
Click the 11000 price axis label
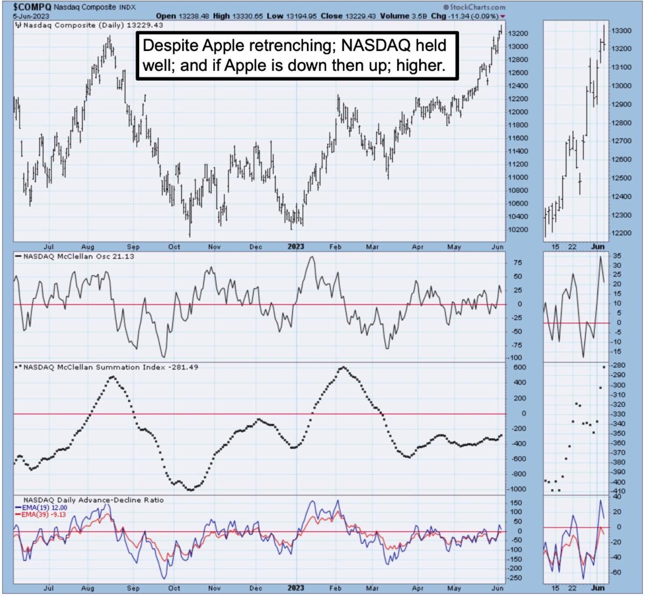tap(519, 178)
